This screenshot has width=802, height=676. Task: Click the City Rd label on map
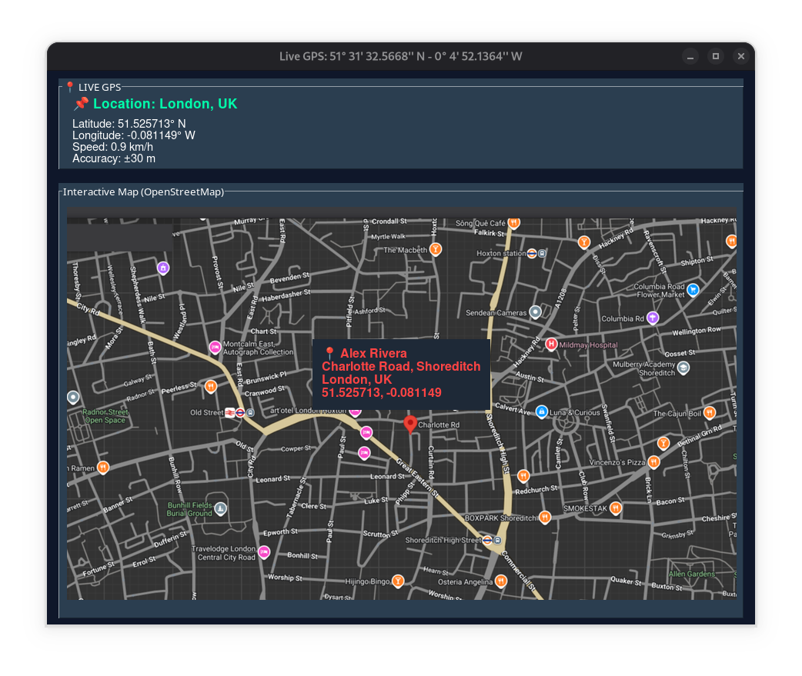88,308
